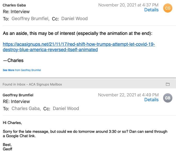
Task: Click the Hi Charles greeting text
Action: click(12, 123)
